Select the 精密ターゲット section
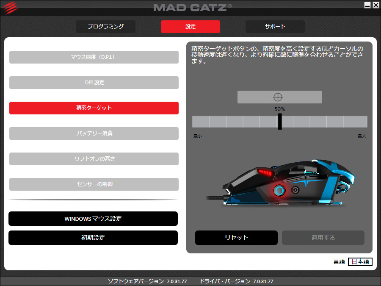The image size is (381, 286). point(94,108)
